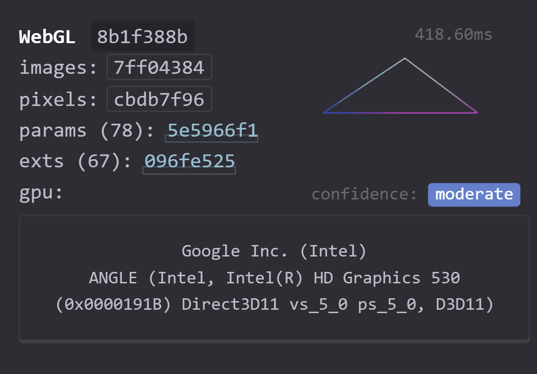
Task: Select the pixels hash box cbdb7f96
Action: (159, 99)
